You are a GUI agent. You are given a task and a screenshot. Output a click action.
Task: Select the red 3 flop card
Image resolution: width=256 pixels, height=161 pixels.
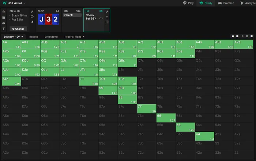coord(48,19)
